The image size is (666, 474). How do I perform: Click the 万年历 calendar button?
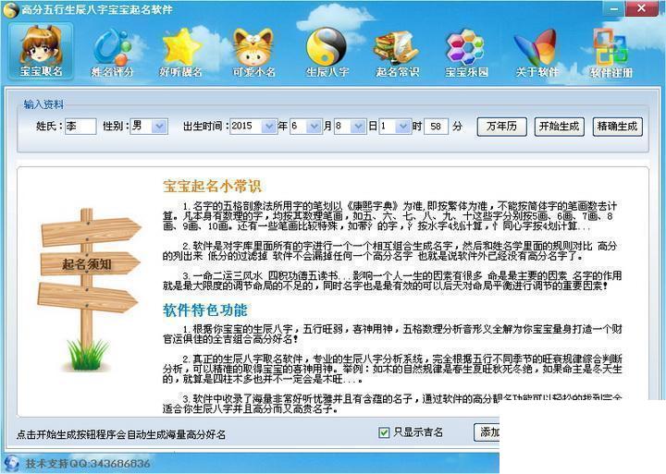(501, 127)
